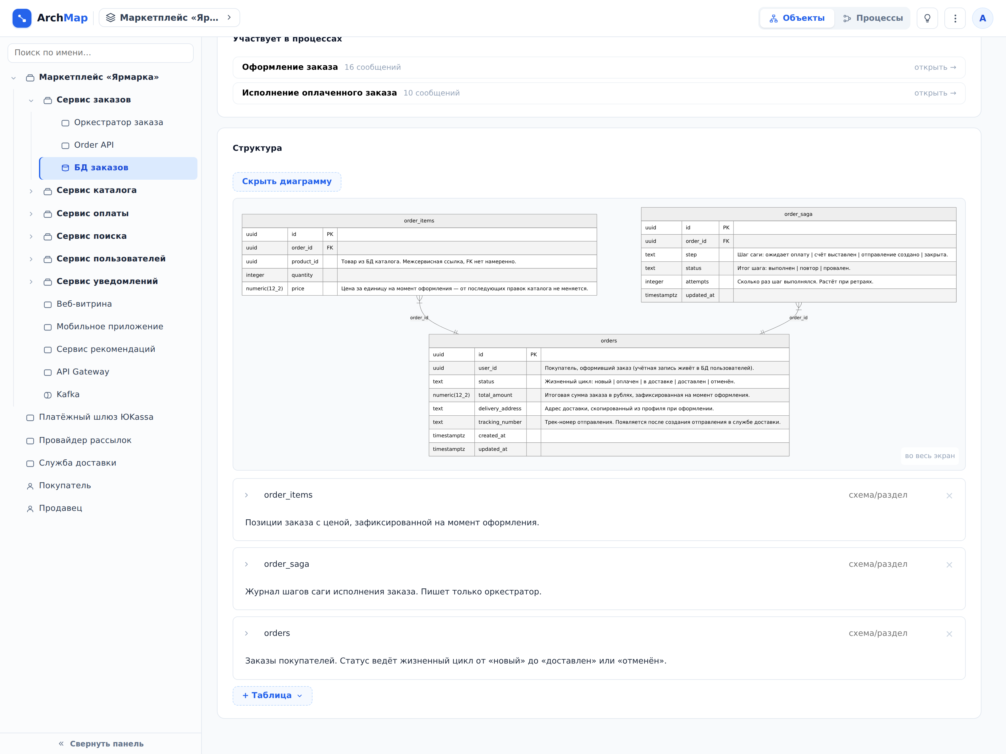Viewport: 1006px width, 754px height.
Task: Switch to the Процессы tab
Action: coord(873,18)
